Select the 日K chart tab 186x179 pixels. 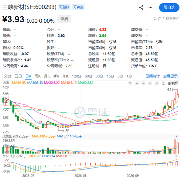coord(28,76)
